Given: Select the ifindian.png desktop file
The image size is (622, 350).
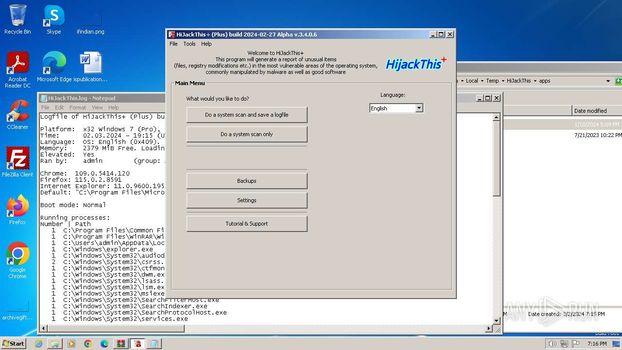Looking at the screenshot, I should 90,23.
